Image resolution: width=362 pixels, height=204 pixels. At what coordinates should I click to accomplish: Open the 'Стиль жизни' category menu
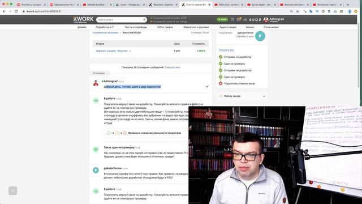coord(271,27)
